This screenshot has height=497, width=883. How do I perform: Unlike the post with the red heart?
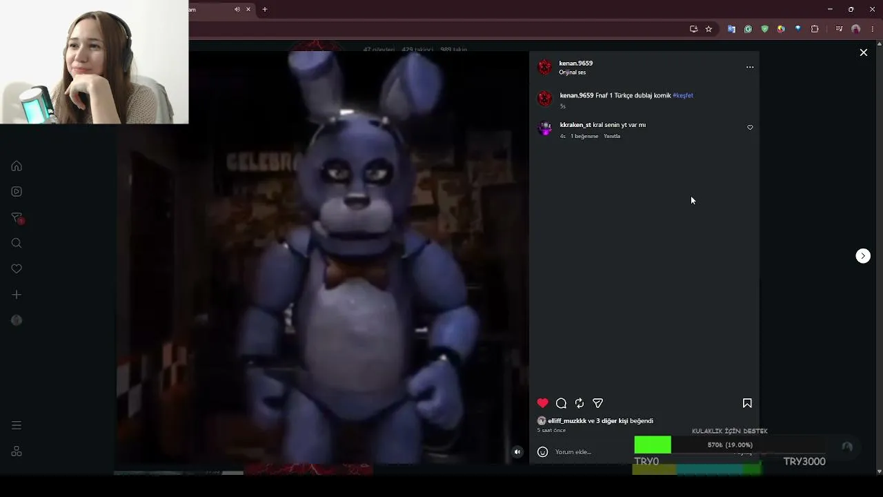tap(543, 403)
